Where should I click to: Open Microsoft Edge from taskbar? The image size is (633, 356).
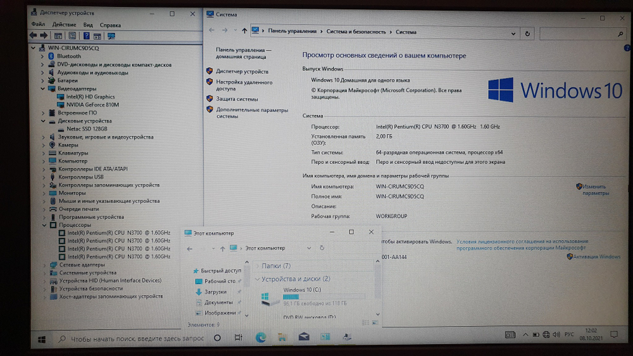pyautogui.click(x=261, y=338)
